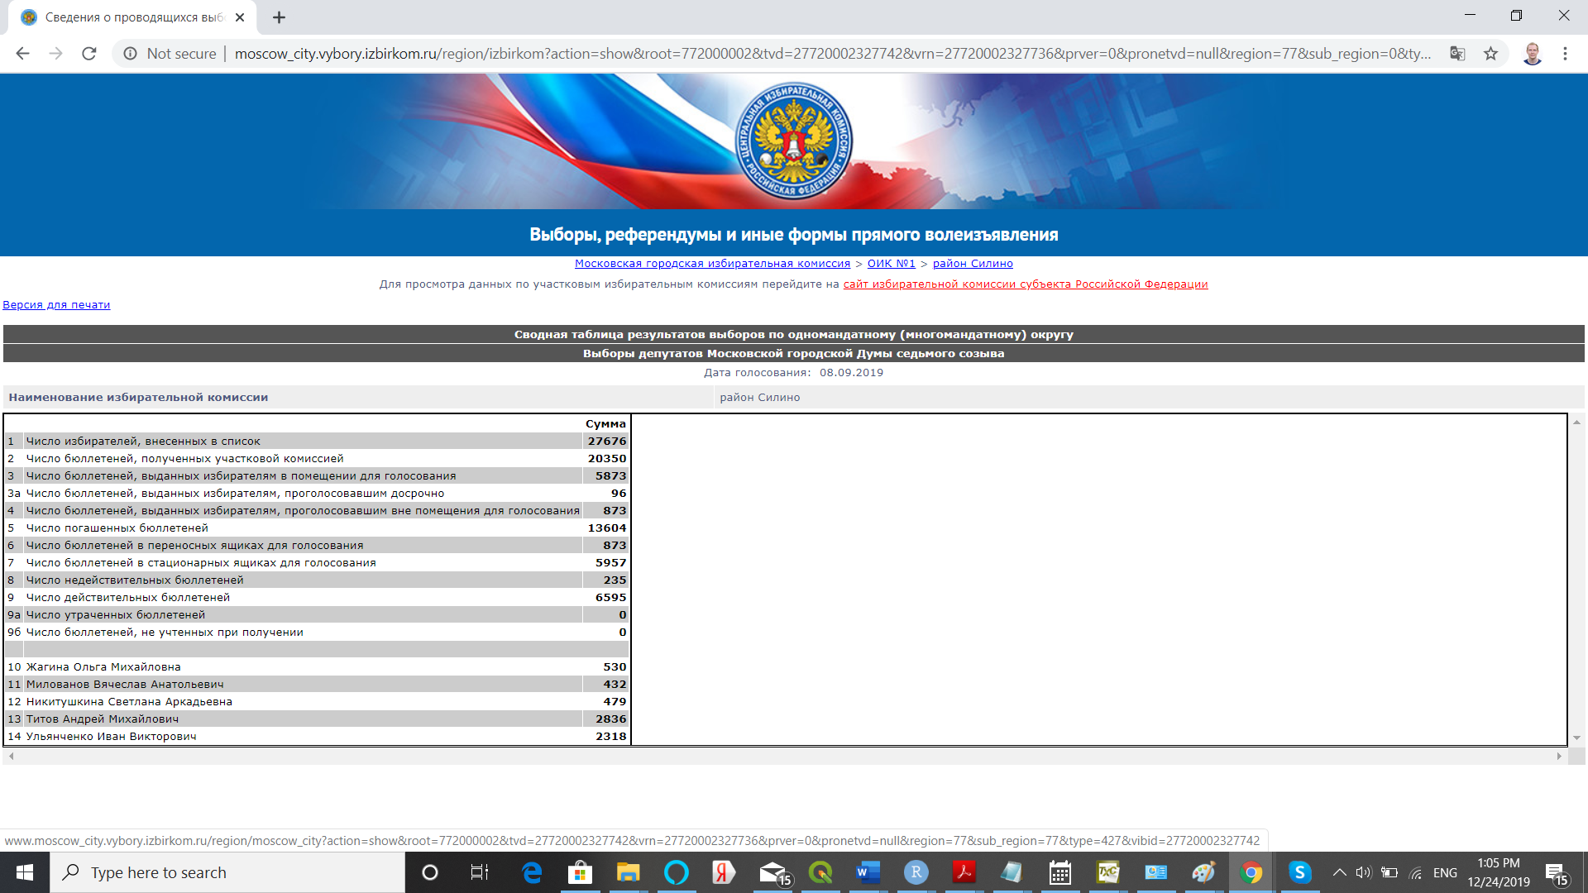Viewport: 1588px width, 893px height.
Task: Open Chrome's three-dot menu
Action: (1565, 54)
